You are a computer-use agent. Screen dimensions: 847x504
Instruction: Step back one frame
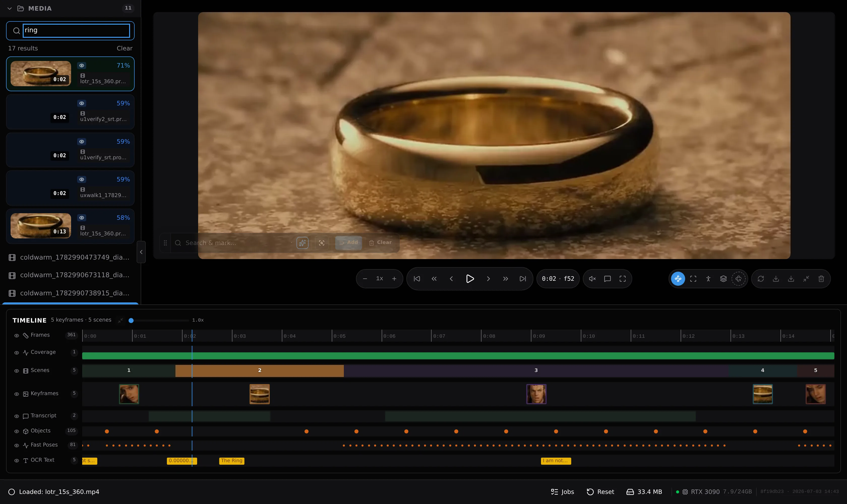tap(451, 279)
